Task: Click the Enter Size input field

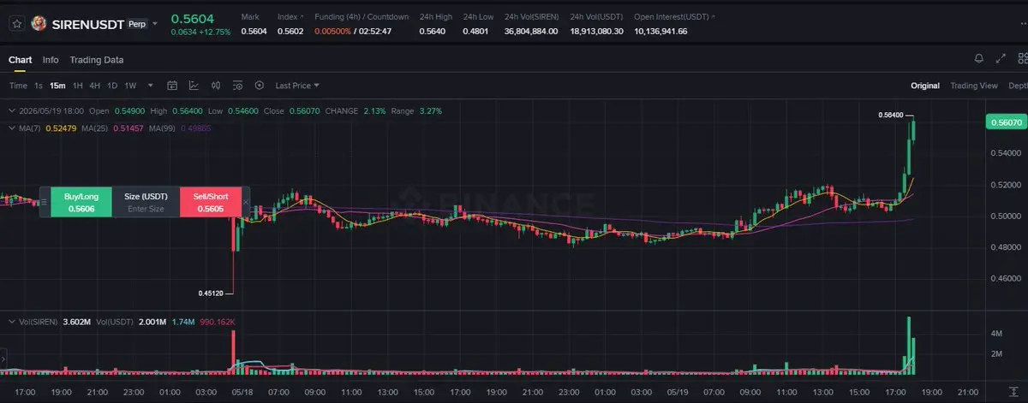Action: [x=146, y=209]
